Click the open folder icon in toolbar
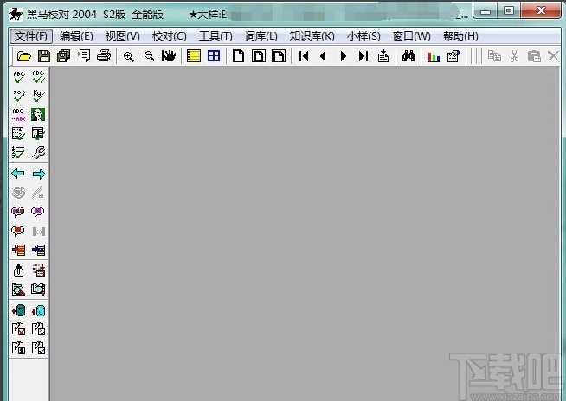The width and height of the screenshot is (566, 401). click(x=24, y=56)
